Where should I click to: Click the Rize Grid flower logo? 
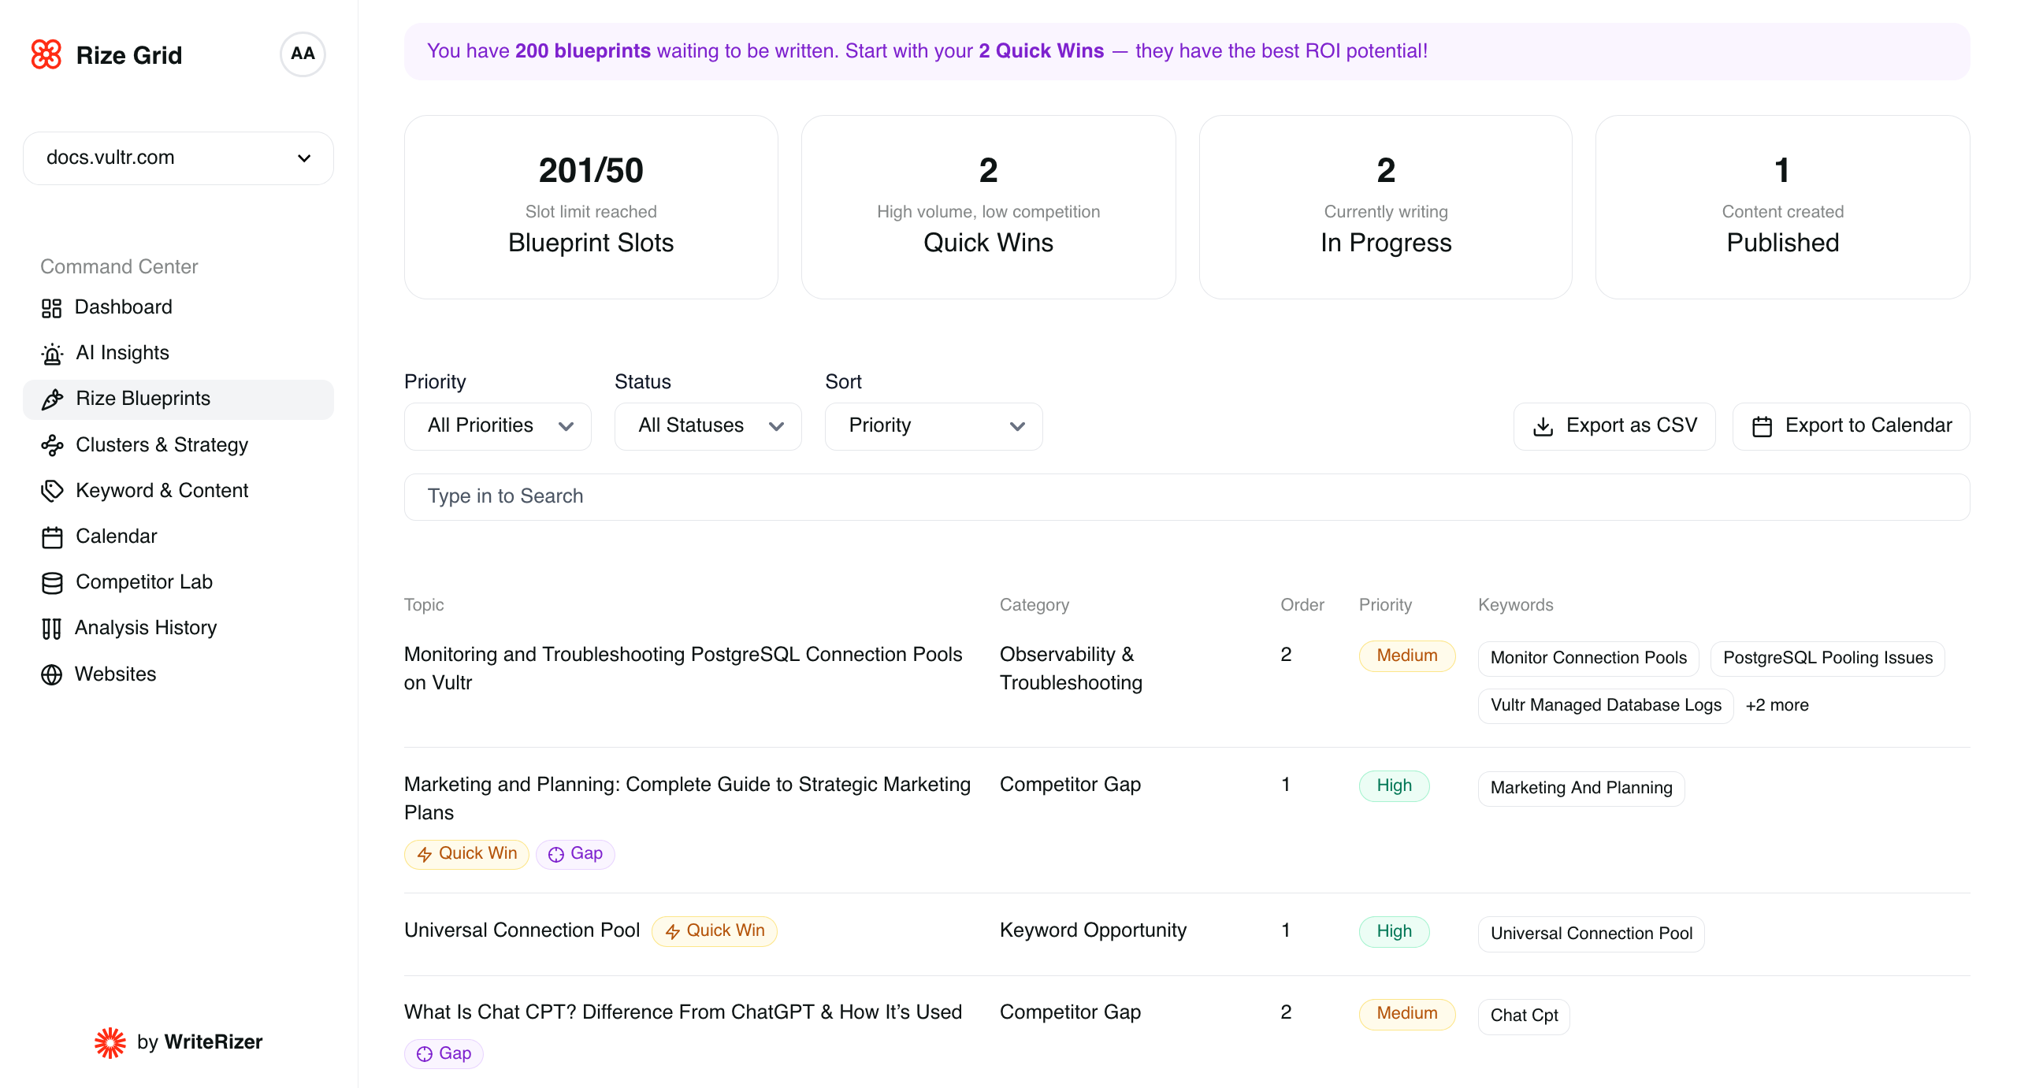[46, 54]
